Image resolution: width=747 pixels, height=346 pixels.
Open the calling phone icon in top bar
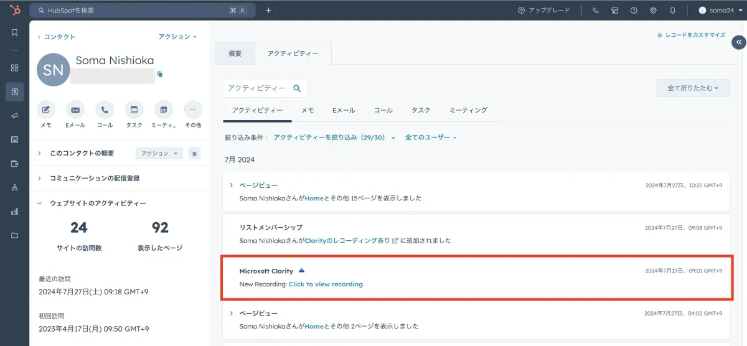[x=596, y=11]
